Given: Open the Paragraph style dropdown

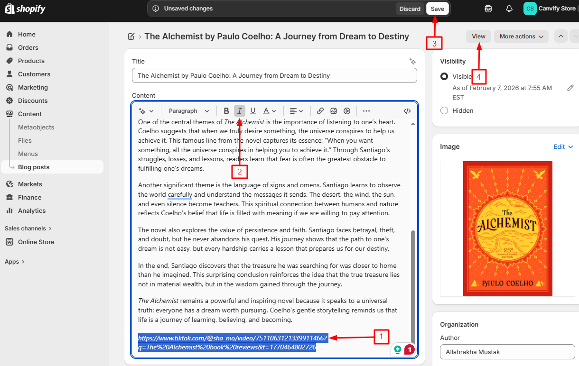Looking at the screenshot, I should pyautogui.click(x=188, y=110).
